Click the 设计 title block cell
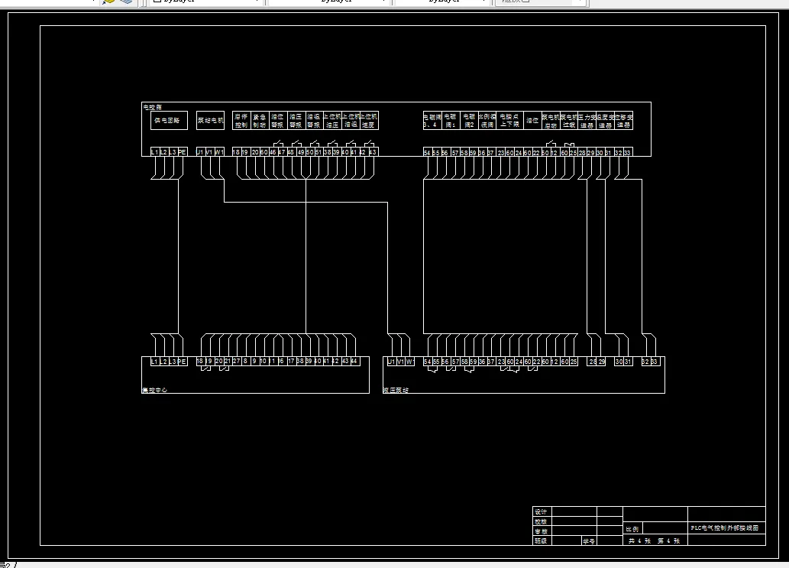 coord(541,511)
